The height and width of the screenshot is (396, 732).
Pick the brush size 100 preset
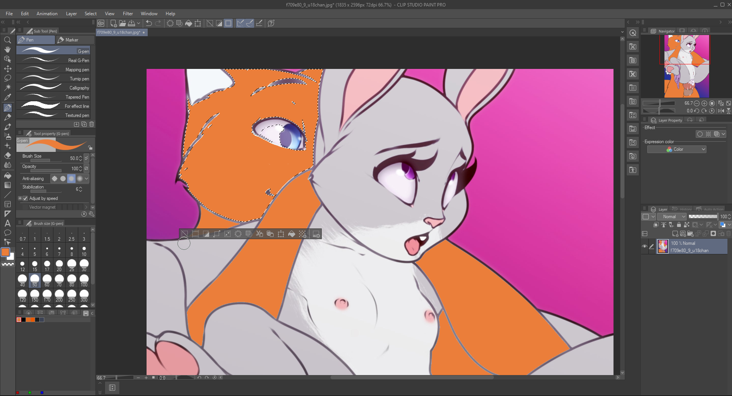84,281
